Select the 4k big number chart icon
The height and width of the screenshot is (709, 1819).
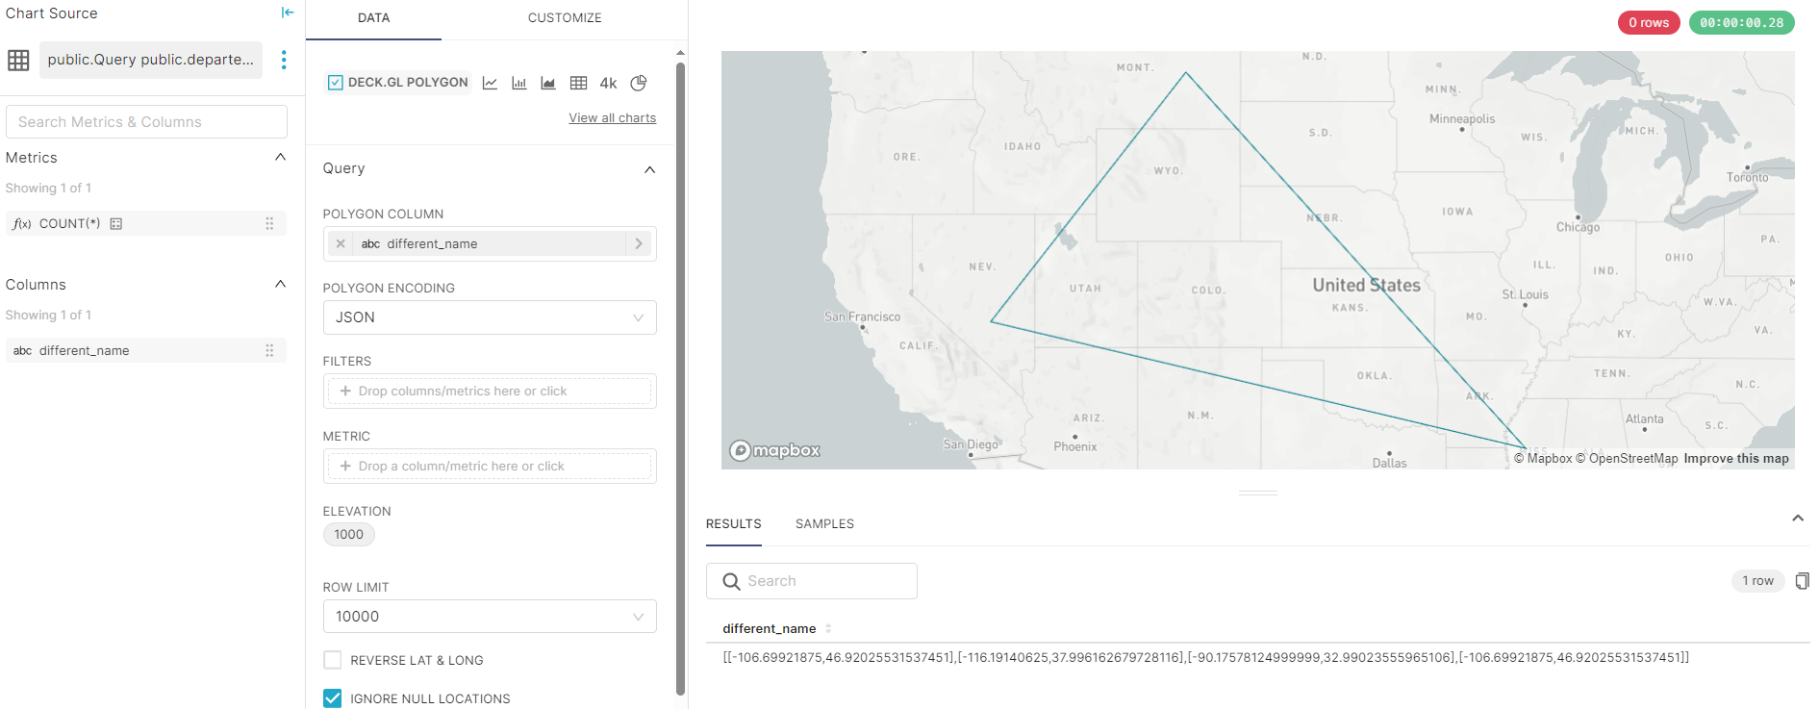[x=608, y=83]
